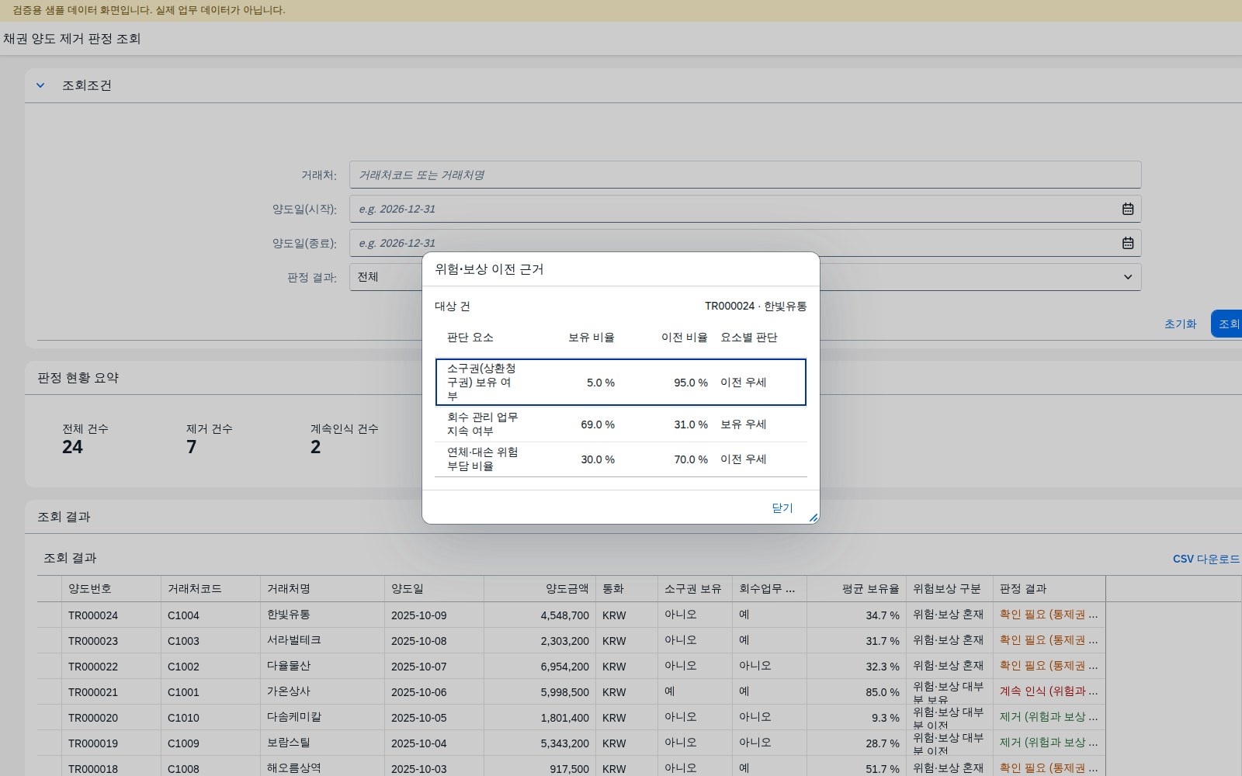The image size is (1242, 776).
Task: Sort by the 통화 column header
Action: click(626, 589)
